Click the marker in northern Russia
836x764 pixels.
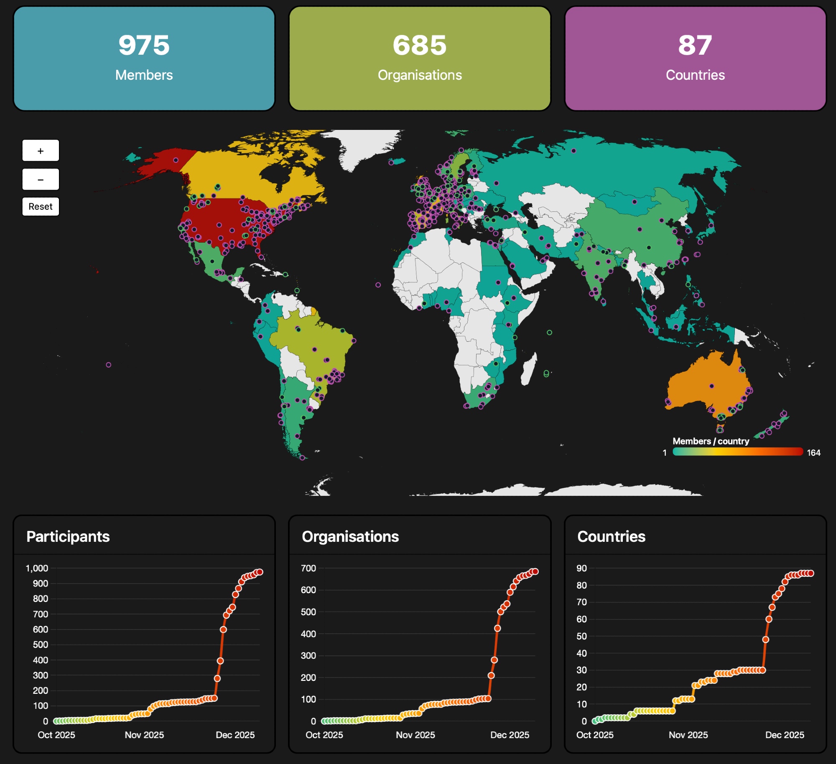point(573,151)
